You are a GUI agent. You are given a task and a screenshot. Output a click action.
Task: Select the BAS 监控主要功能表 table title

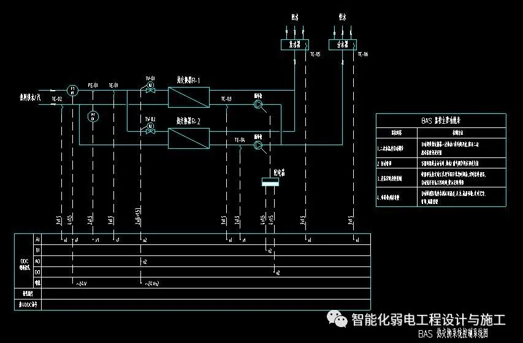tap(441, 121)
